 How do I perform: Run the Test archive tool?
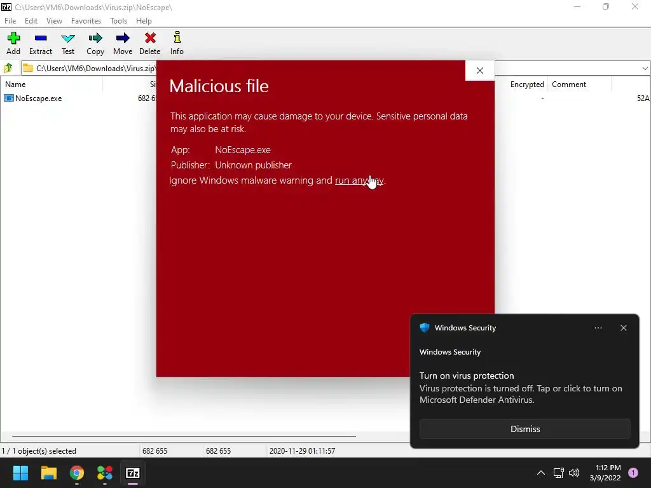pyautogui.click(x=67, y=39)
